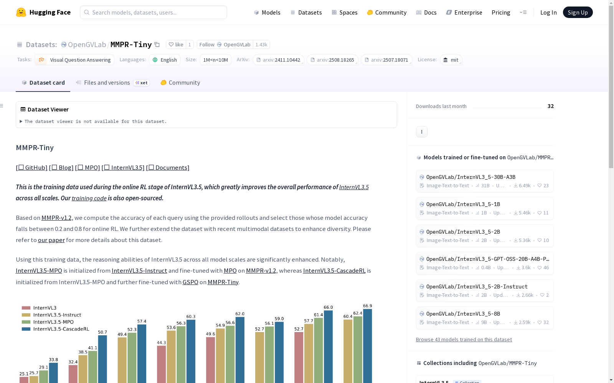Click the license icon next to mit

click(446, 60)
